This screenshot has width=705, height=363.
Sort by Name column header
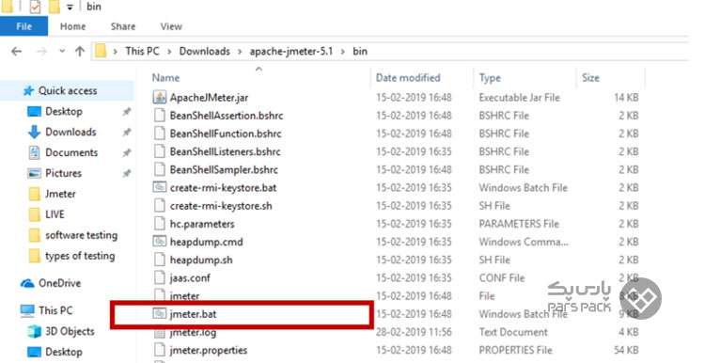click(x=165, y=78)
